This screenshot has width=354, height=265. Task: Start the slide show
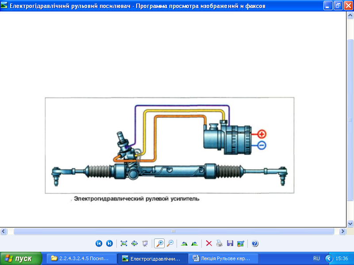tap(145, 243)
